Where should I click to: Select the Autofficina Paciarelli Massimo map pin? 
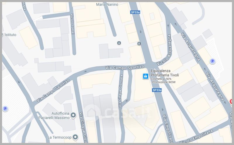[73, 116]
